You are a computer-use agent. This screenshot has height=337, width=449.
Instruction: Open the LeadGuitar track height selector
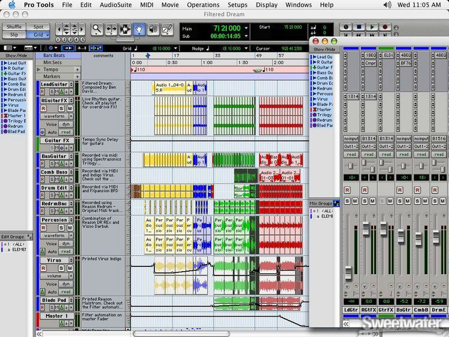71,84
